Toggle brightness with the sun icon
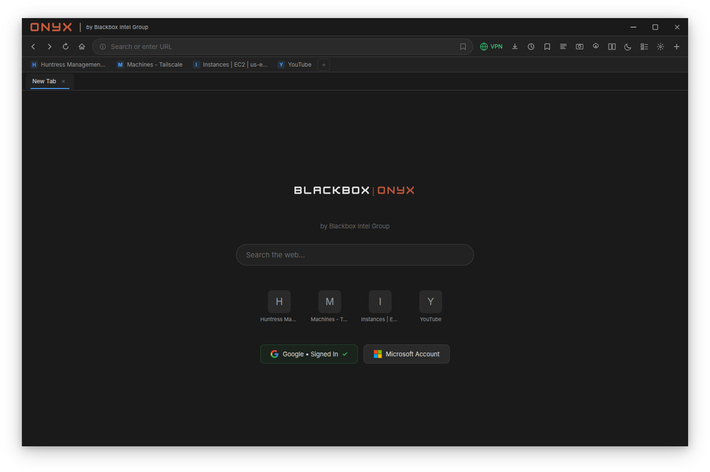This screenshot has width=710, height=472. [x=661, y=46]
